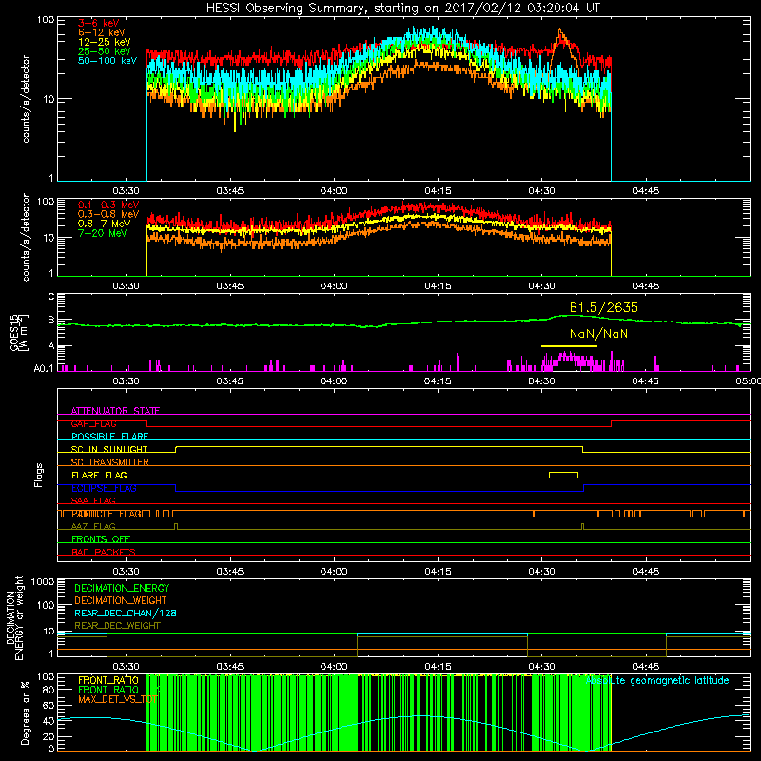Click the B1.5/2635 flare annotation
This screenshot has height=761, width=761.
point(604,307)
